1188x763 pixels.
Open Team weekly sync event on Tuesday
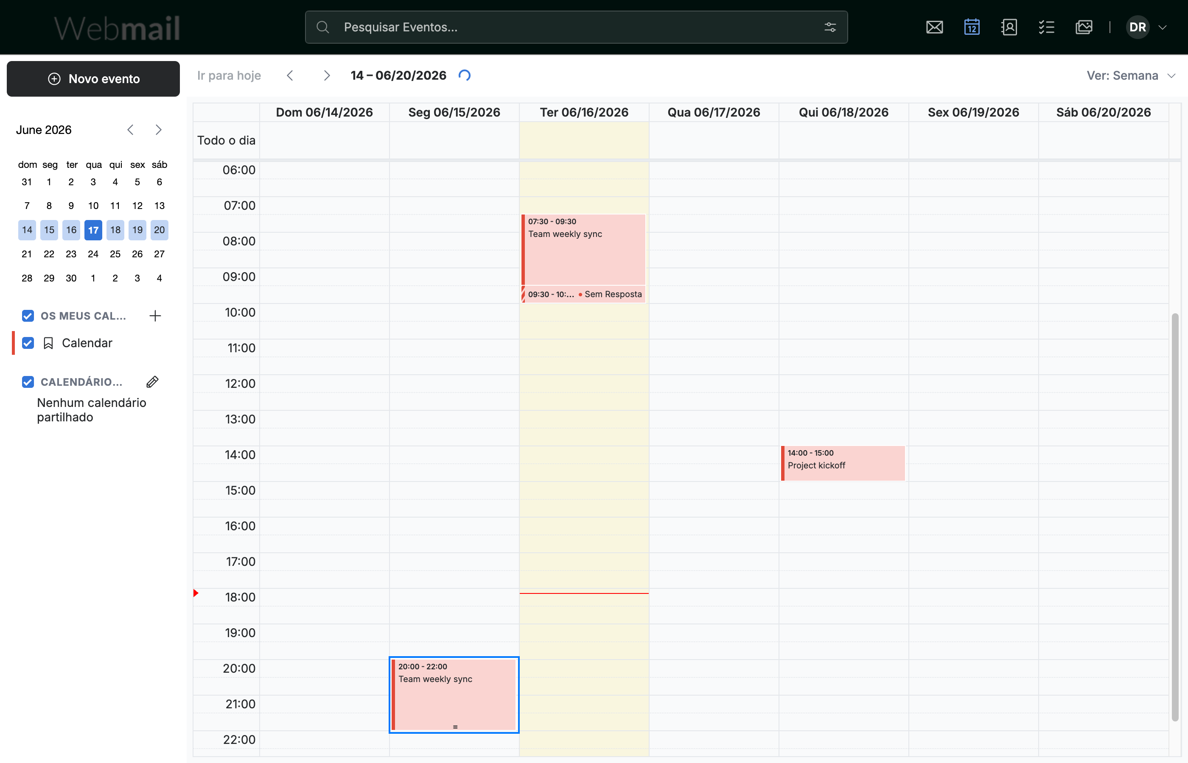point(583,249)
